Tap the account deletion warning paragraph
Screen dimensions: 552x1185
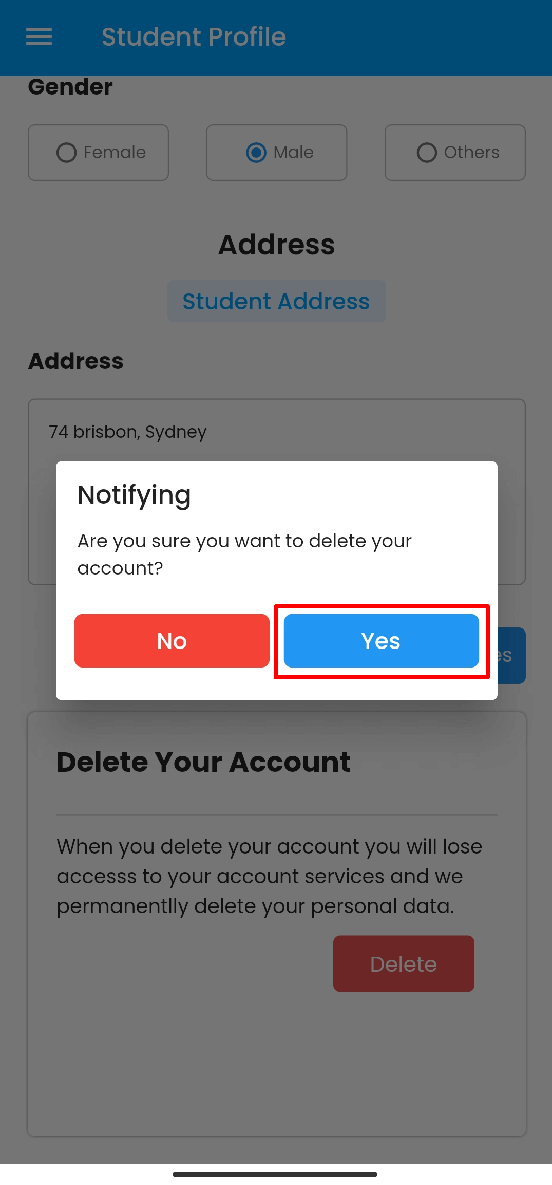[x=270, y=876]
